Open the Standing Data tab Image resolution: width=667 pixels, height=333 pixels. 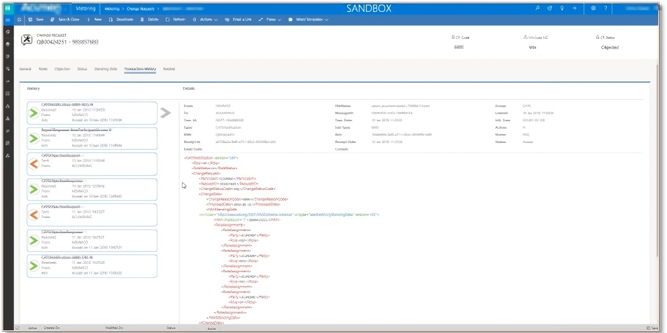tap(106, 69)
